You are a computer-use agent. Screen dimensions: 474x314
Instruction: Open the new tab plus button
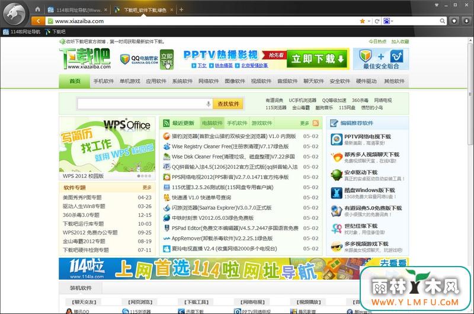coord(181,9)
